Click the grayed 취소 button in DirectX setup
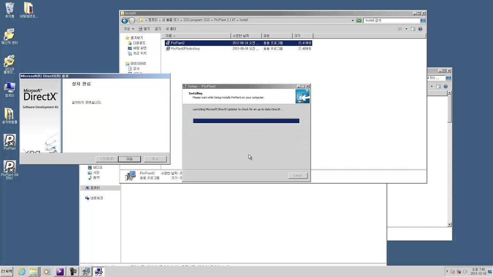 pyautogui.click(x=155, y=159)
